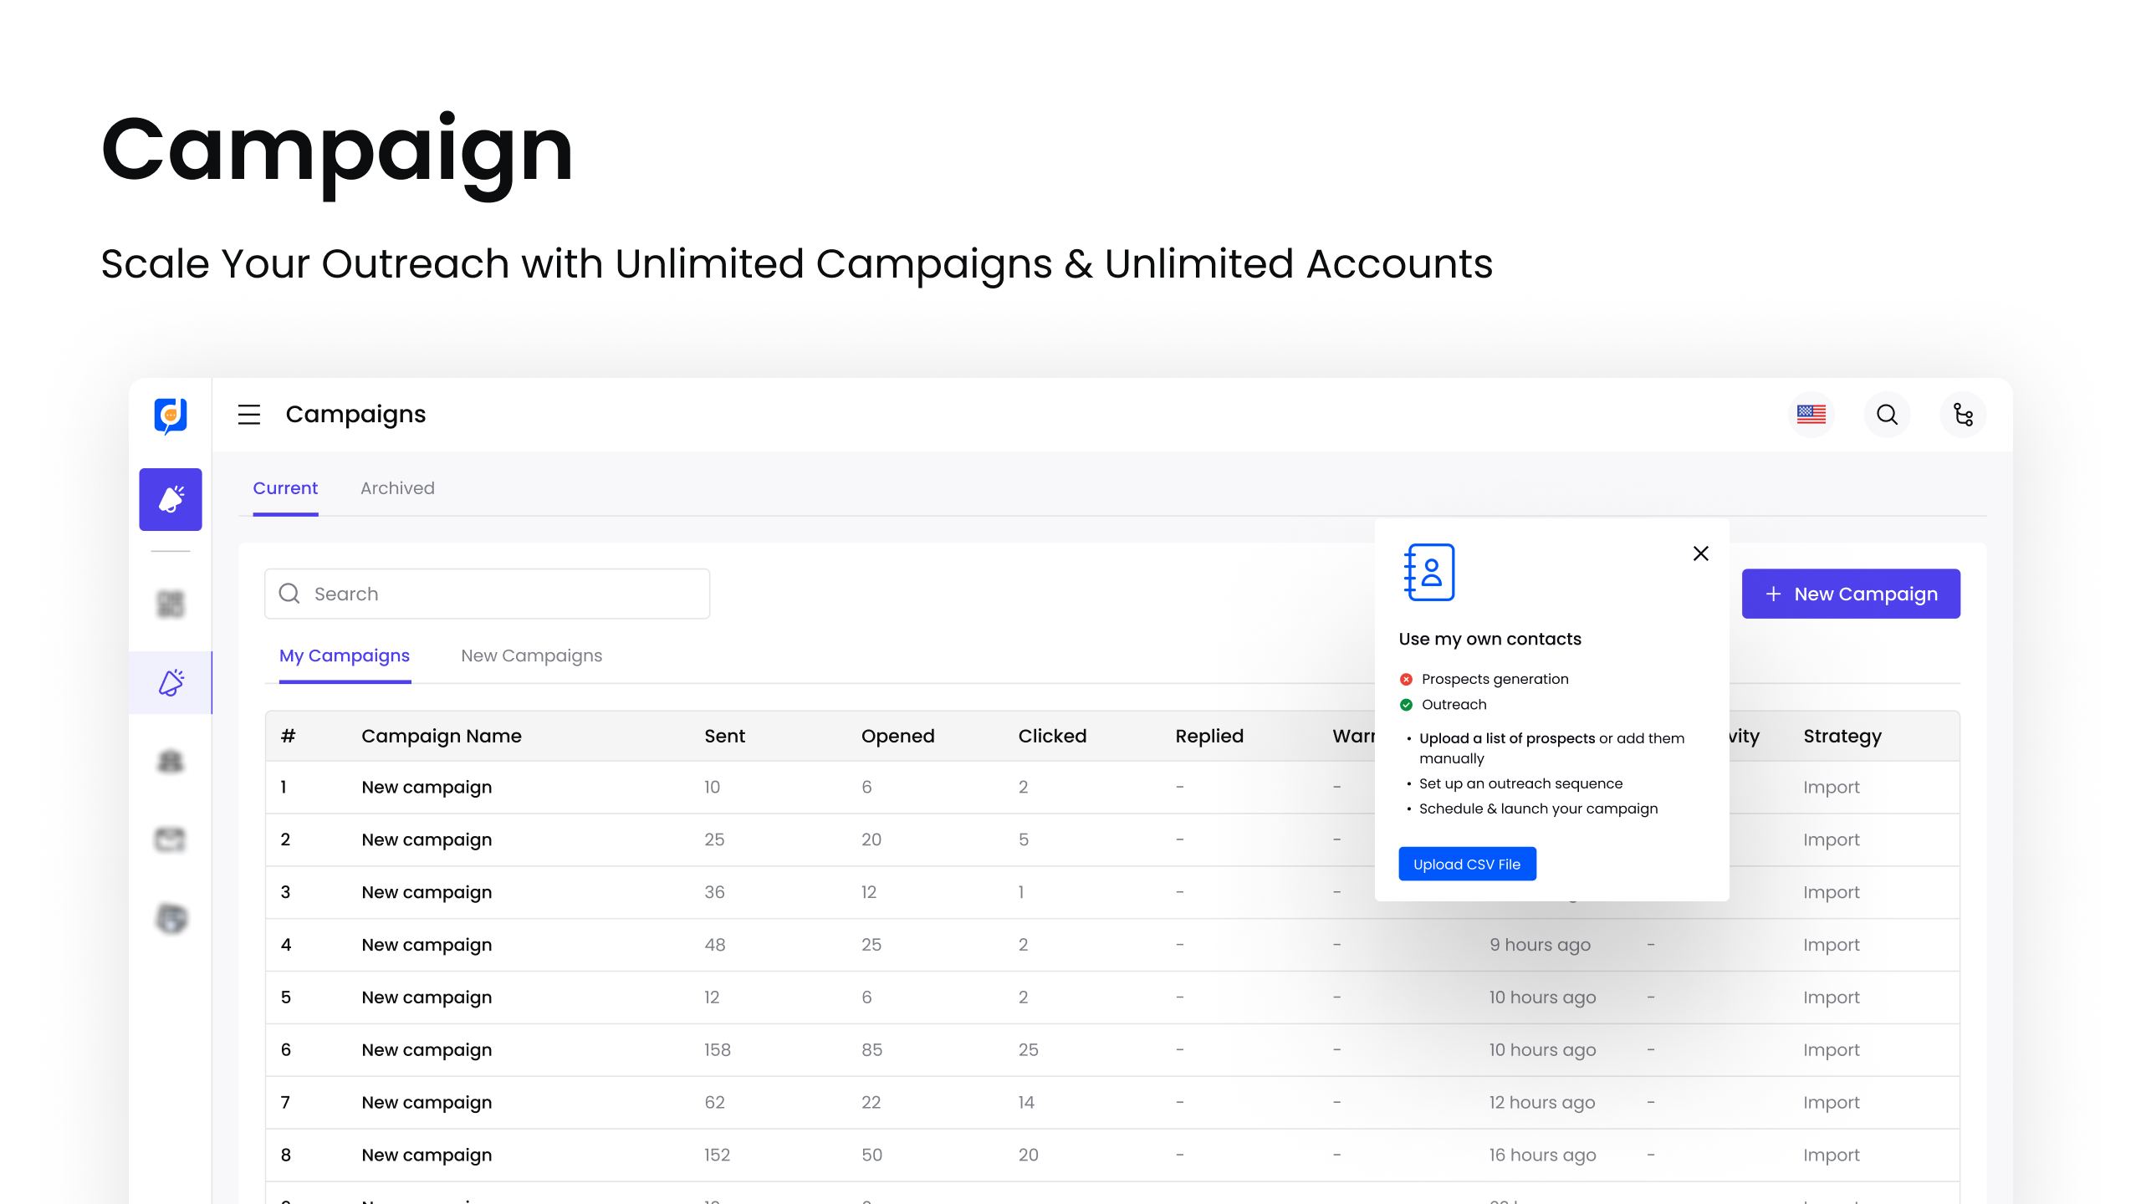Click the contacts notebook icon in the popup
This screenshot has height=1204, width=2141.
pos(1429,573)
